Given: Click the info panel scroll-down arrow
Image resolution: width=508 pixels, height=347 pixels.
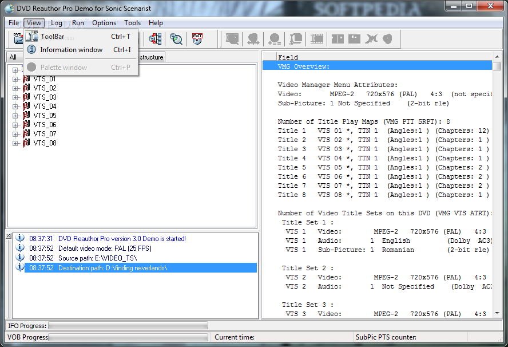Looking at the screenshot, I should 497,313.
